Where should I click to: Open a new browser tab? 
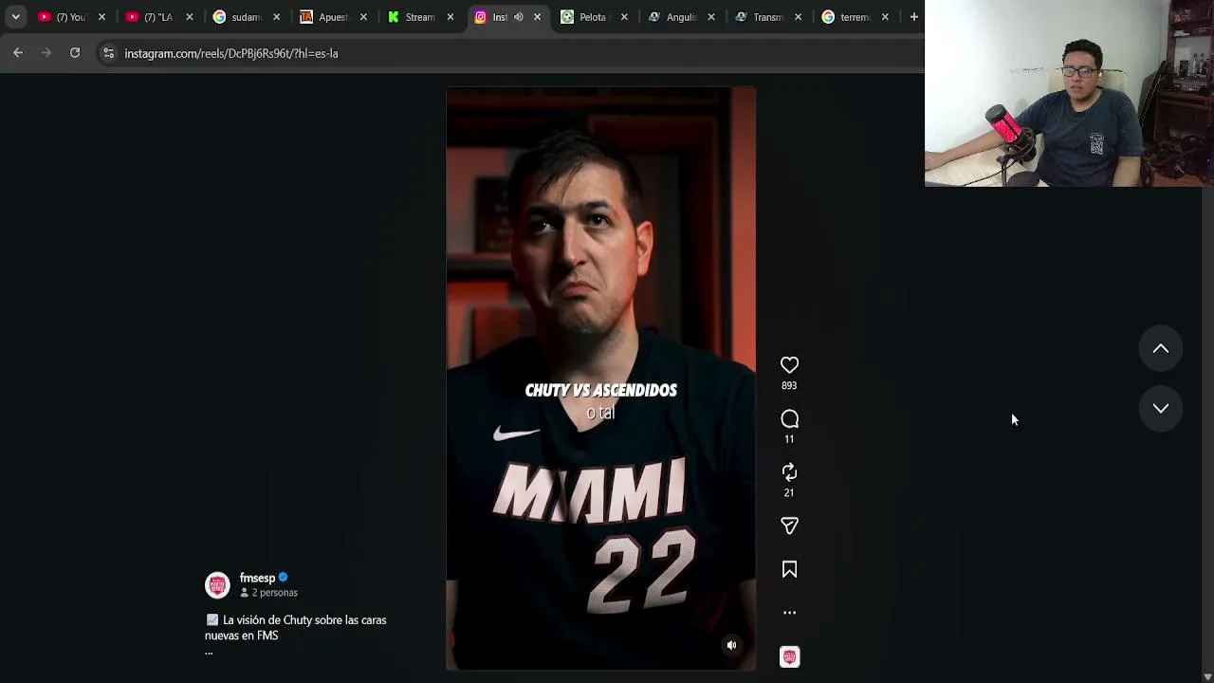pos(913,17)
